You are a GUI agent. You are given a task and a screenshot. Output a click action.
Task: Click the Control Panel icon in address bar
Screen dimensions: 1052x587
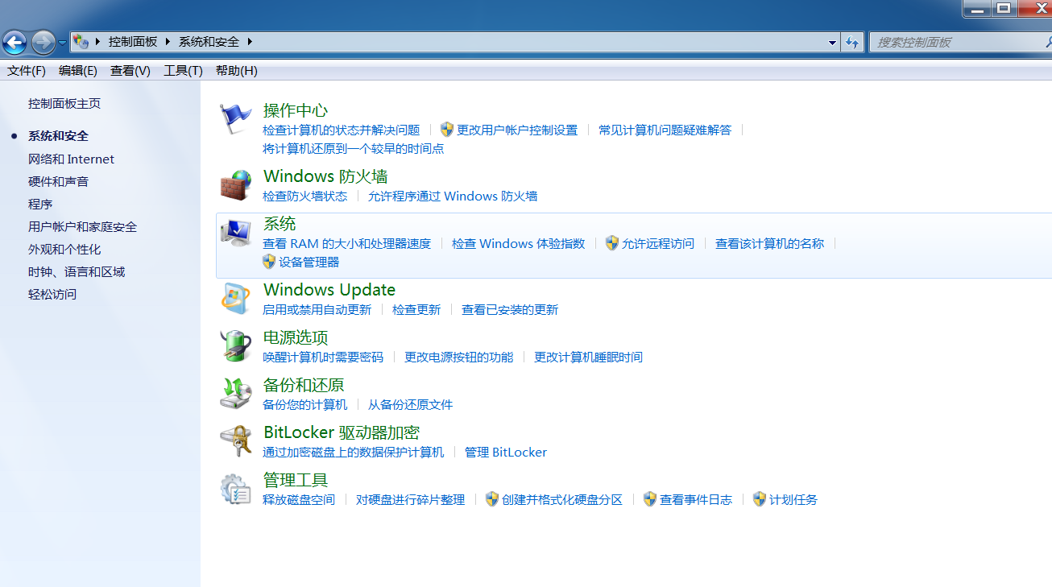point(81,41)
